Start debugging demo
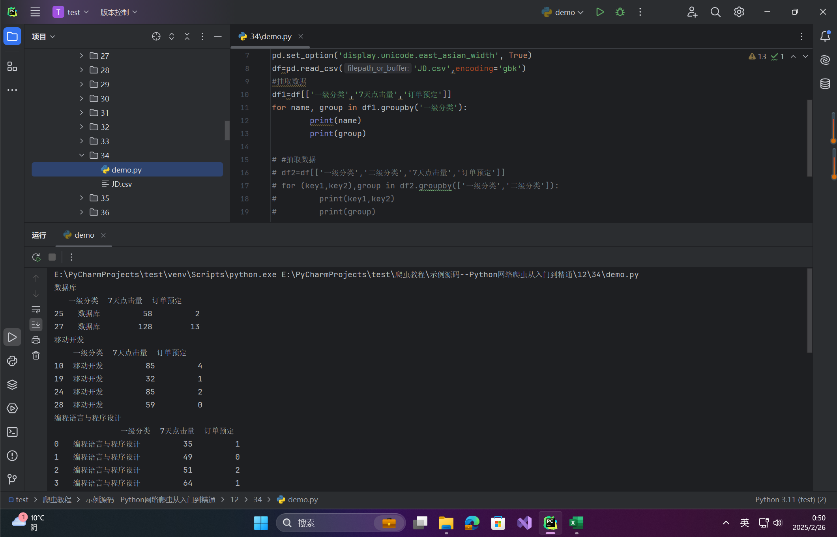The width and height of the screenshot is (837, 537). [620, 12]
